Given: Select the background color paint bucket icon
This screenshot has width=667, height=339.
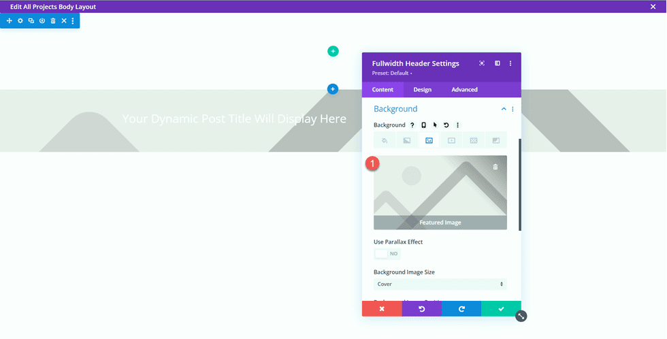Looking at the screenshot, I should pos(385,140).
